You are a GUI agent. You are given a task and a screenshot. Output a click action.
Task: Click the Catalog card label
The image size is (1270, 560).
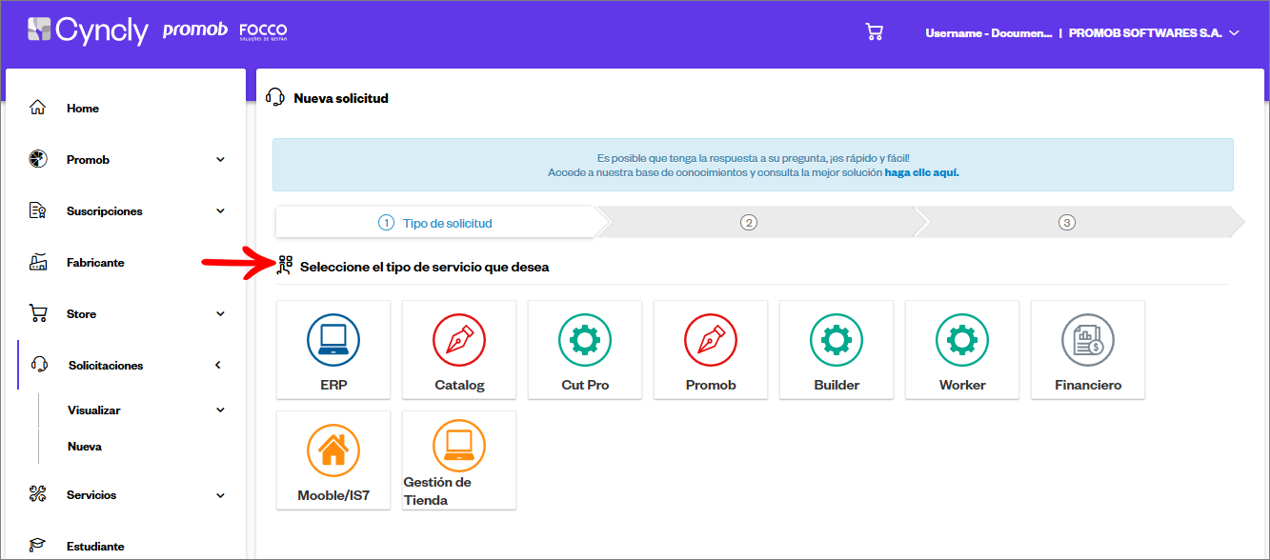[459, 385]
